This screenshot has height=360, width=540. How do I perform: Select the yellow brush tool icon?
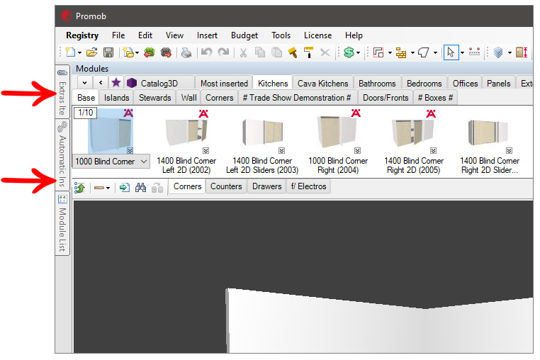(x=293, y=52)
